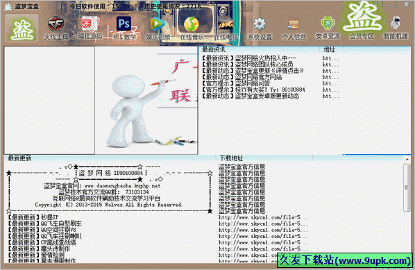Click the 地址 column header

point(332,49)
